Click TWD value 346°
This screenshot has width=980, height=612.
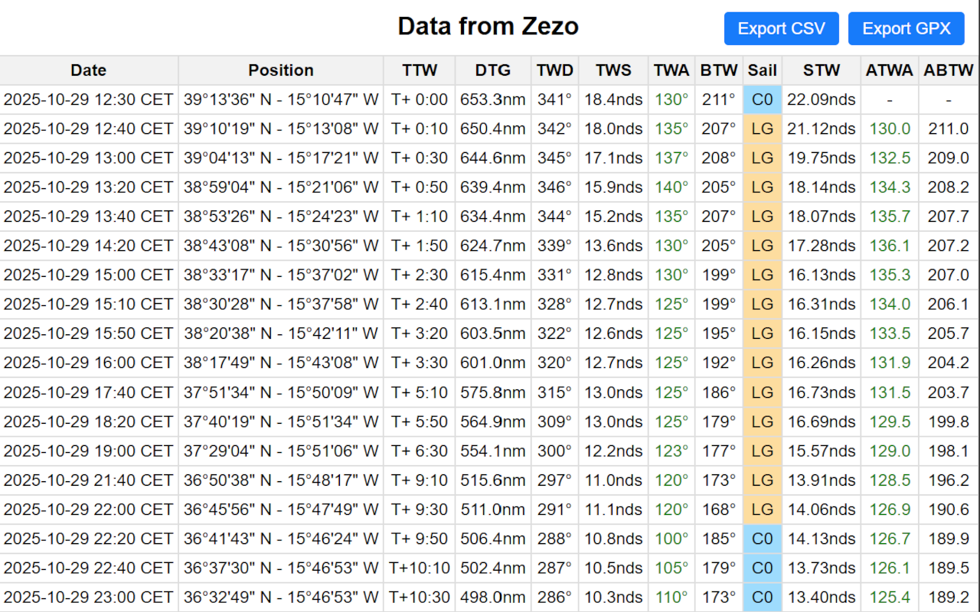click(x=555, y=187)
